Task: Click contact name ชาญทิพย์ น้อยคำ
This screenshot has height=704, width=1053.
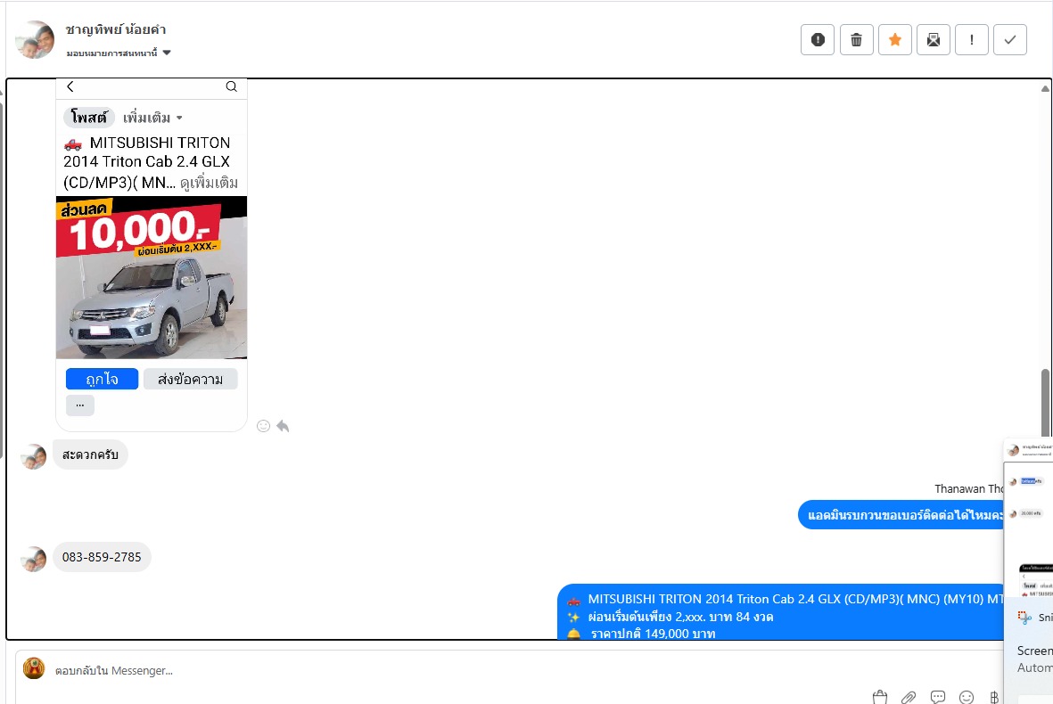Action: (116, 29)
